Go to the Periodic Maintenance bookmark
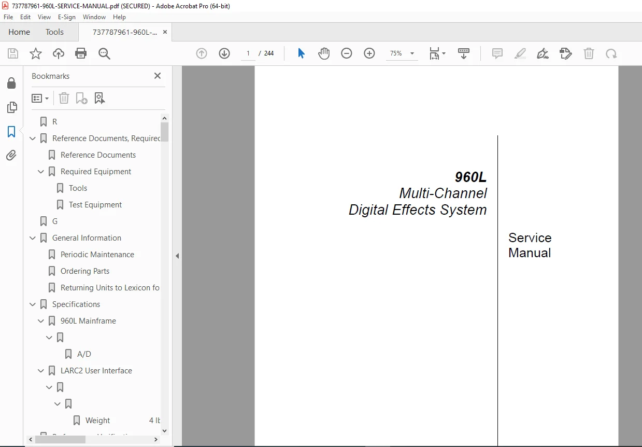This screenshot has width=642, height=447. click(97, 255)
